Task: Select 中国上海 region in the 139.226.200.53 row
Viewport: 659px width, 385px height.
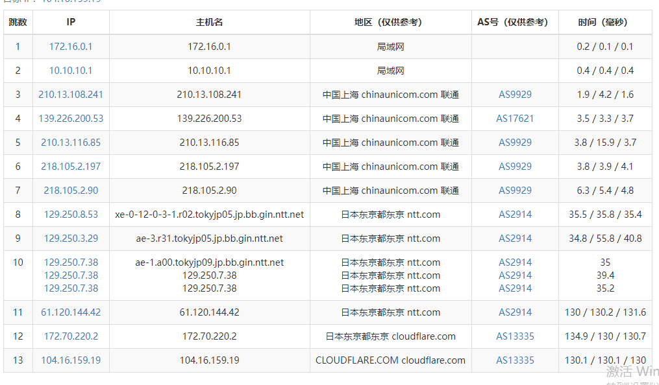Action: pyautogui.click(x=390, y=118)
